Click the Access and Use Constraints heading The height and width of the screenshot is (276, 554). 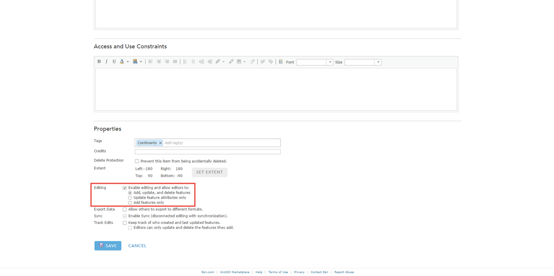click(130, 46)
